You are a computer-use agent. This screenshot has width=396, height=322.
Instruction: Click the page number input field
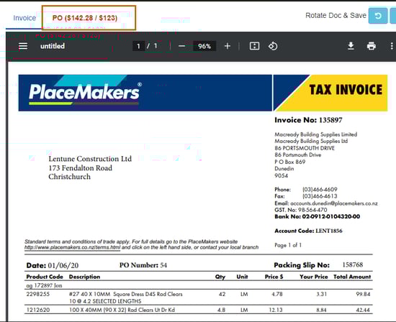pos(138,46)
